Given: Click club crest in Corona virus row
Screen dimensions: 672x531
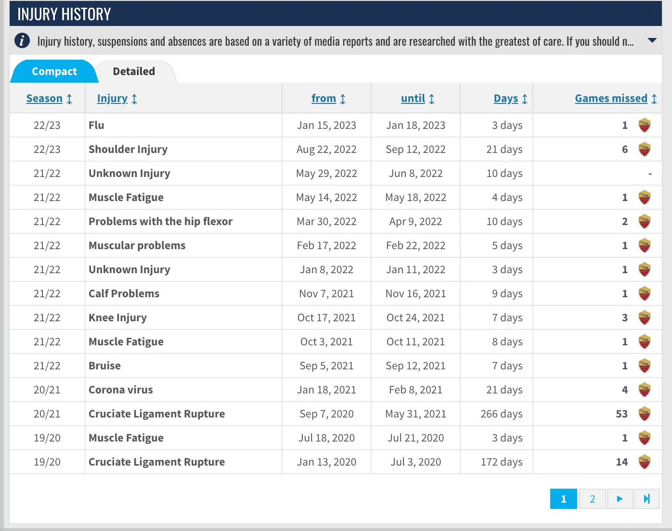Looking at the screenshot, I should coord(644,390).
